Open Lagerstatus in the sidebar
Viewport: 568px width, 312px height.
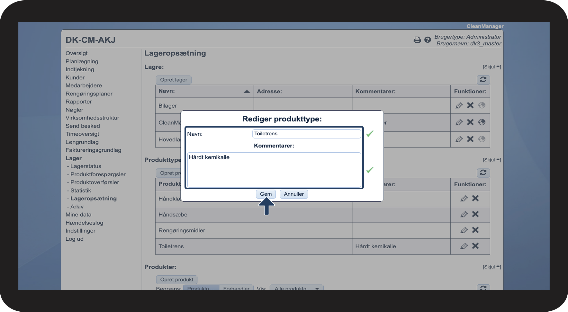pos(86,166)
